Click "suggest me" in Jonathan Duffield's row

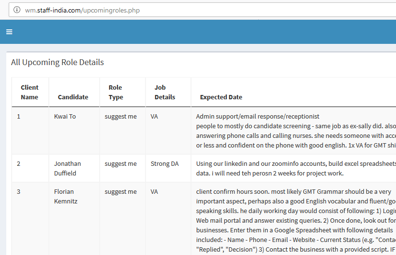click(x=121, y=163)
